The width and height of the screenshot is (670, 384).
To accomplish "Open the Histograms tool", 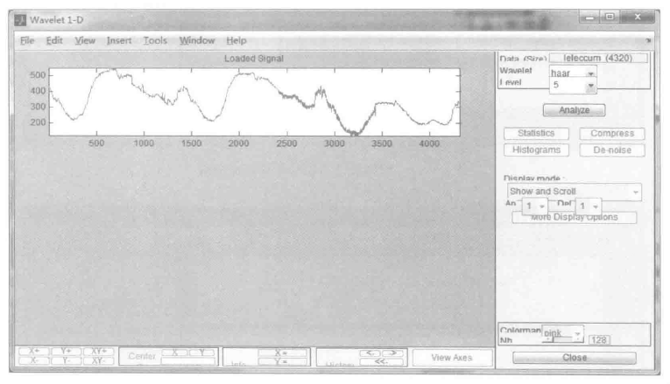I will pos(536,150).
